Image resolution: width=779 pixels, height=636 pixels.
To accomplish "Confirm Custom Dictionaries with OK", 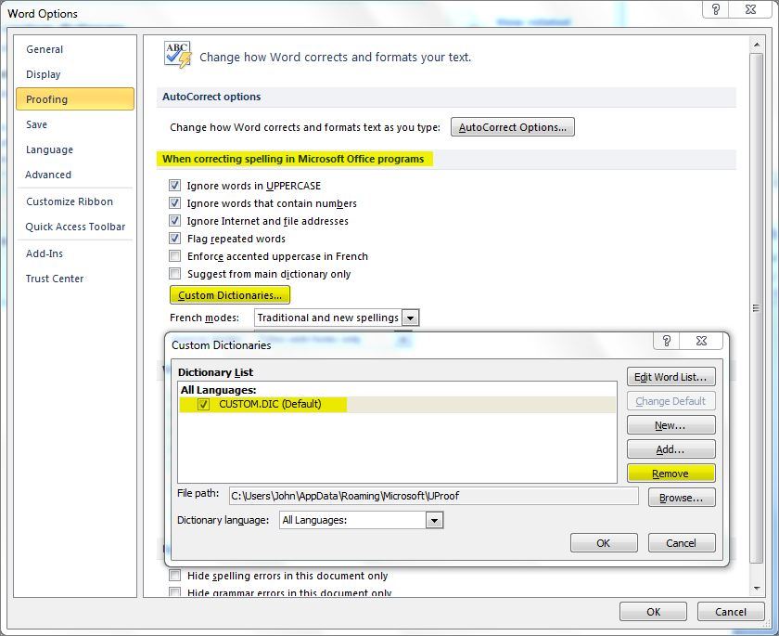I will coord(604,543).
